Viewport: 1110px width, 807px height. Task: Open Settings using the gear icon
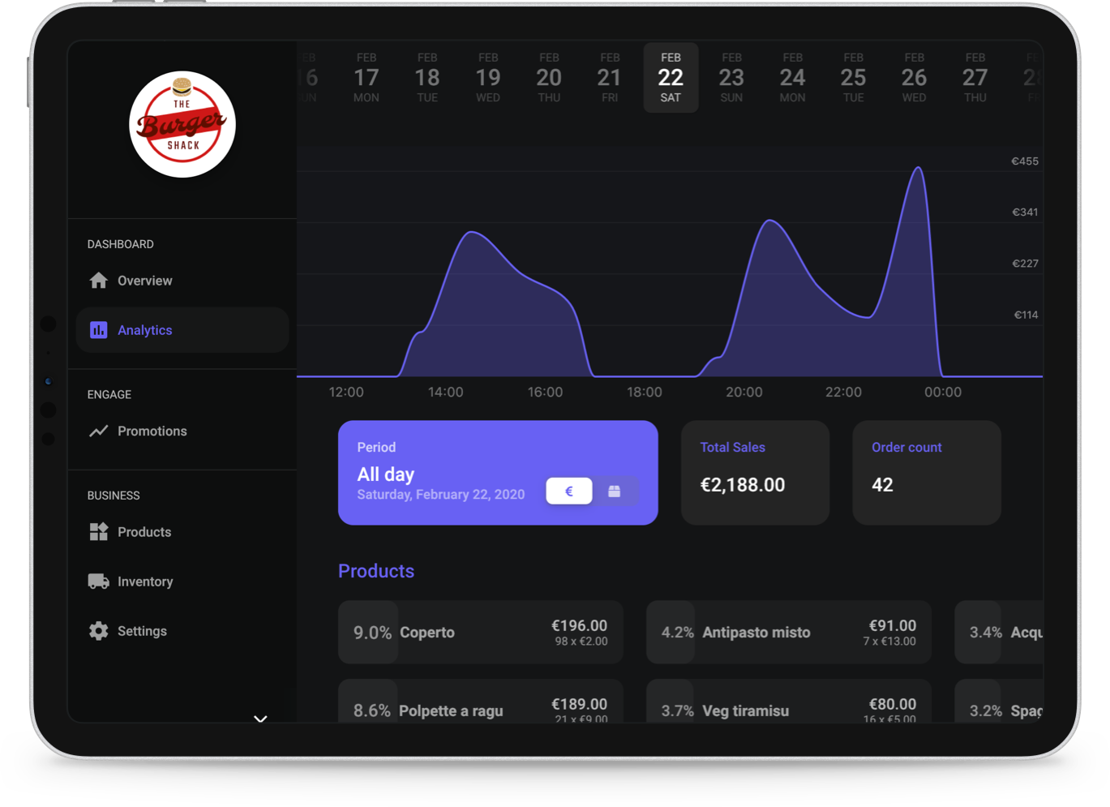tap(98, 630)
